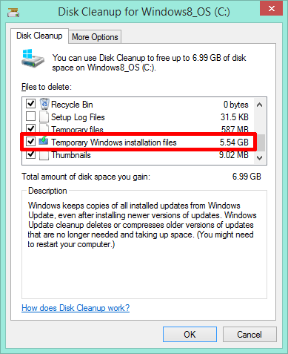Click the Disk Cleanup title bar icon
The image size is (288, 354).
(13, 12)
